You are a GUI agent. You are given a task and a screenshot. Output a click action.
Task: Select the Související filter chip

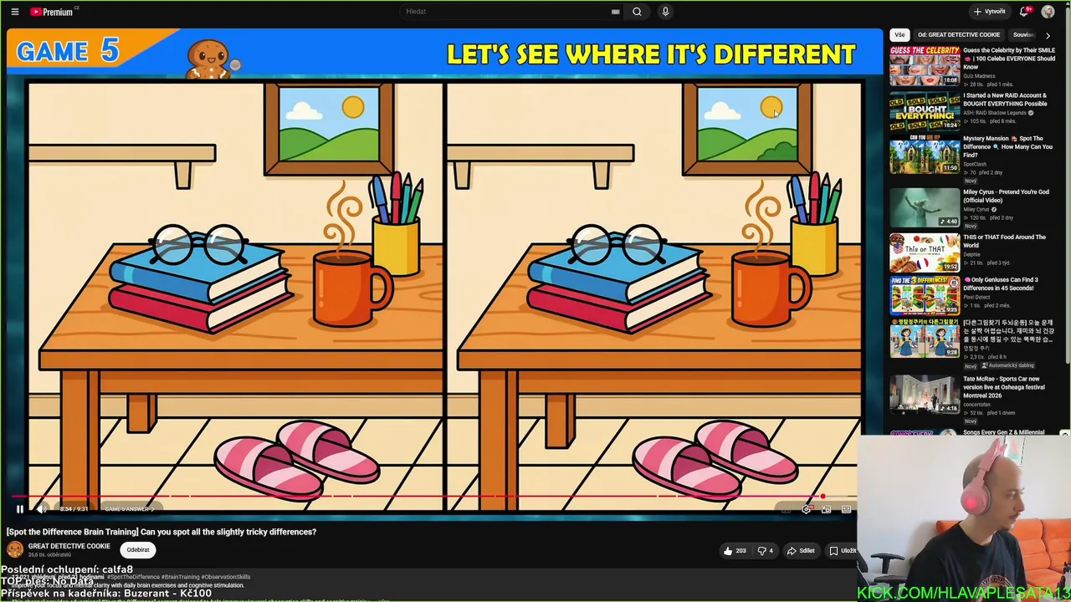click(1024, 35)
